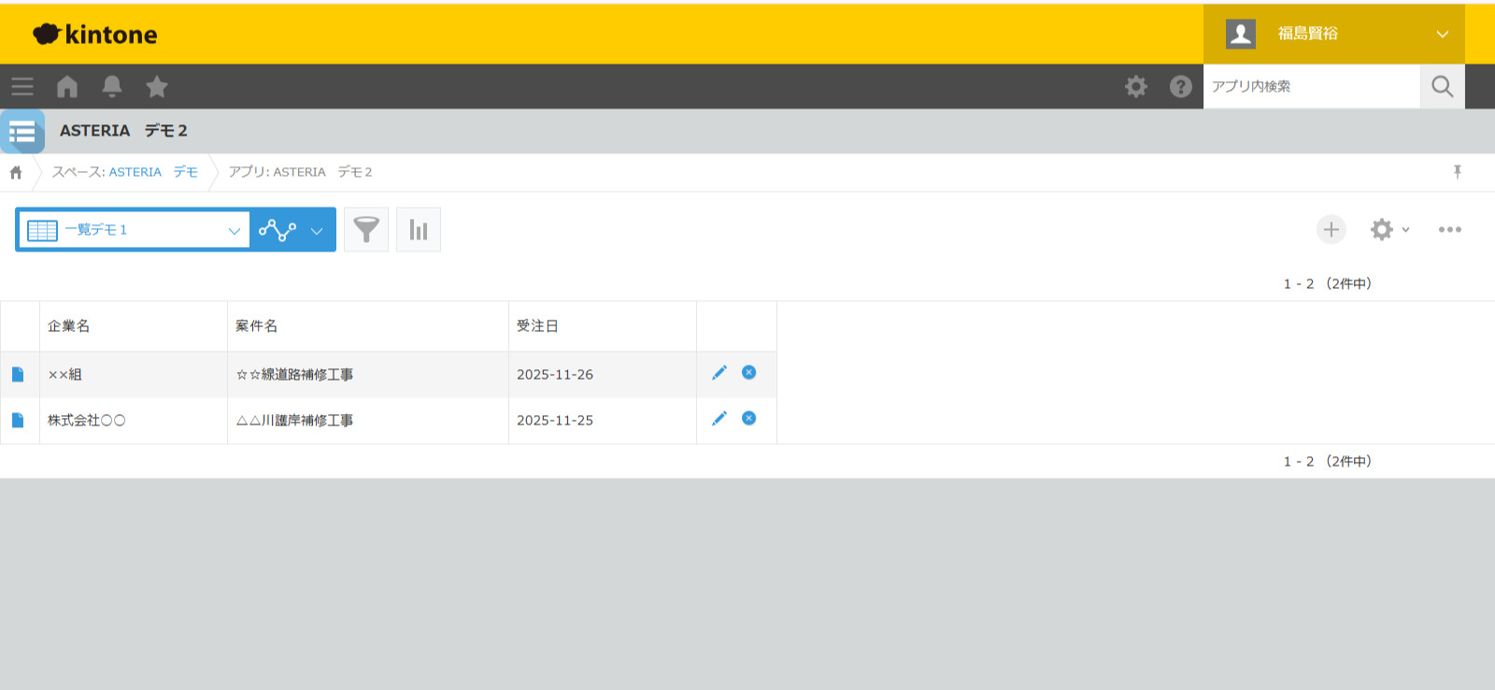Follow the スペース: ASTERIA デモ breadcrumb link

(x=124, y=172)
